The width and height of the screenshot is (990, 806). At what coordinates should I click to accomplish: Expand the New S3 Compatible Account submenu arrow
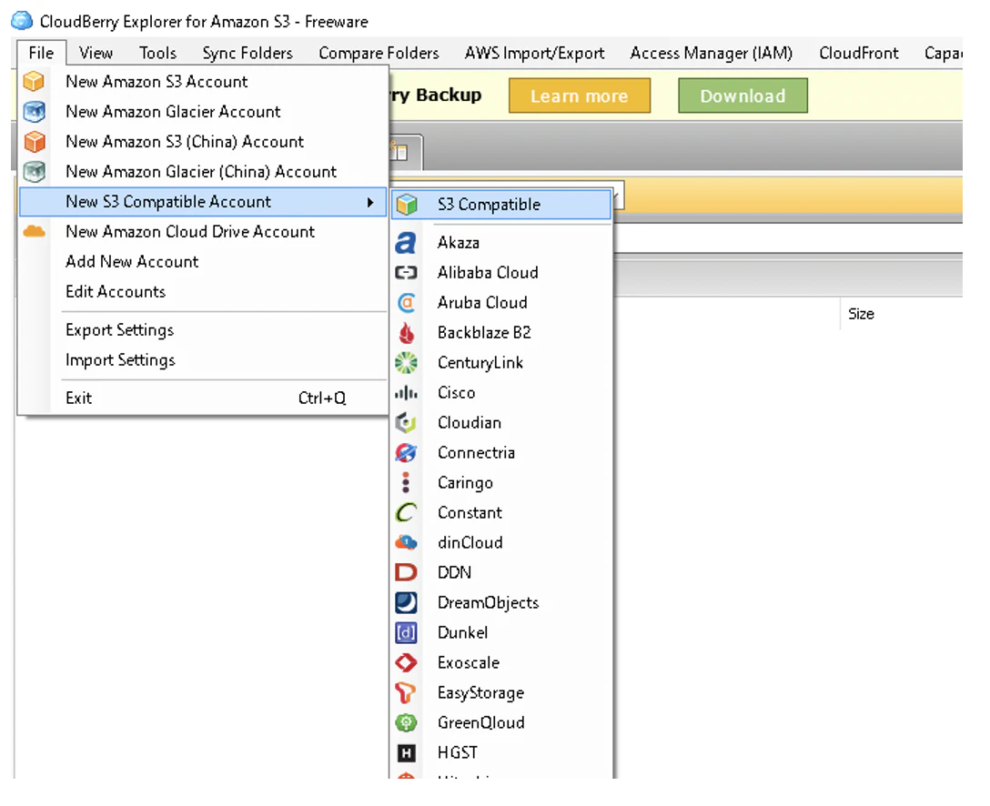(370, 202)
